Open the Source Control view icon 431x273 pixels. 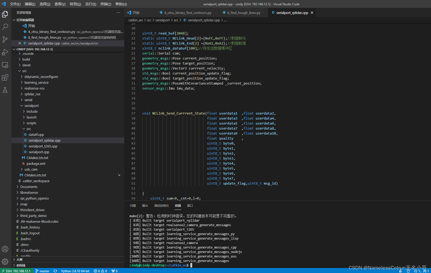coord(5,39)
